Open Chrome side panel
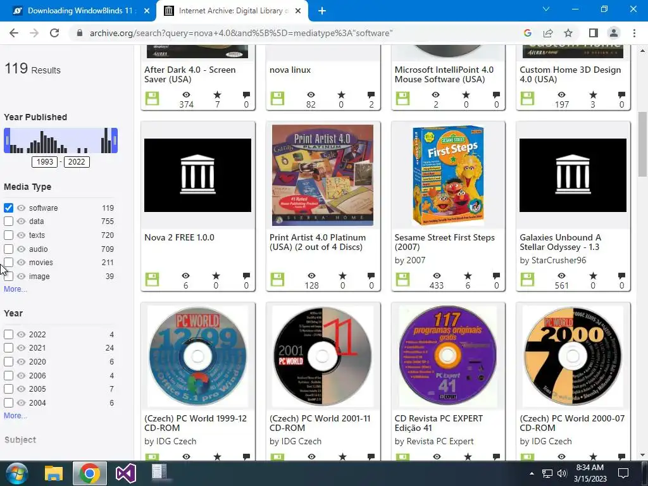648x486 pixels. [x=594, y=33]
